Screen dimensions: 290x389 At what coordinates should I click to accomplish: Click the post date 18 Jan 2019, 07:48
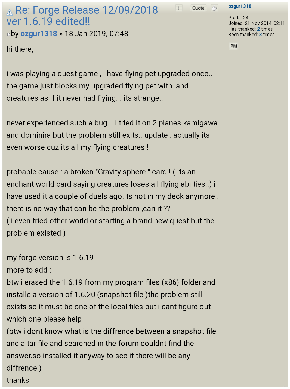pos(96,33)
